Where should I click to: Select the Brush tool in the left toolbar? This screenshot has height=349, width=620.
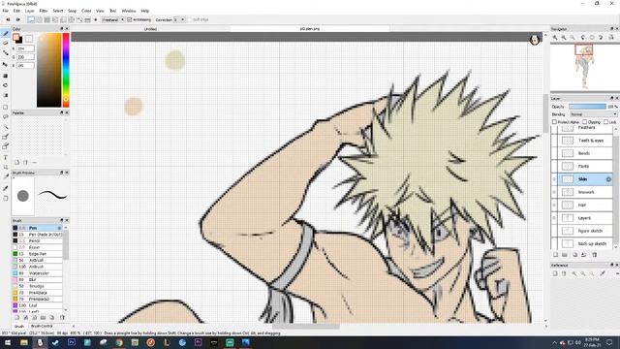pos(6,34)
